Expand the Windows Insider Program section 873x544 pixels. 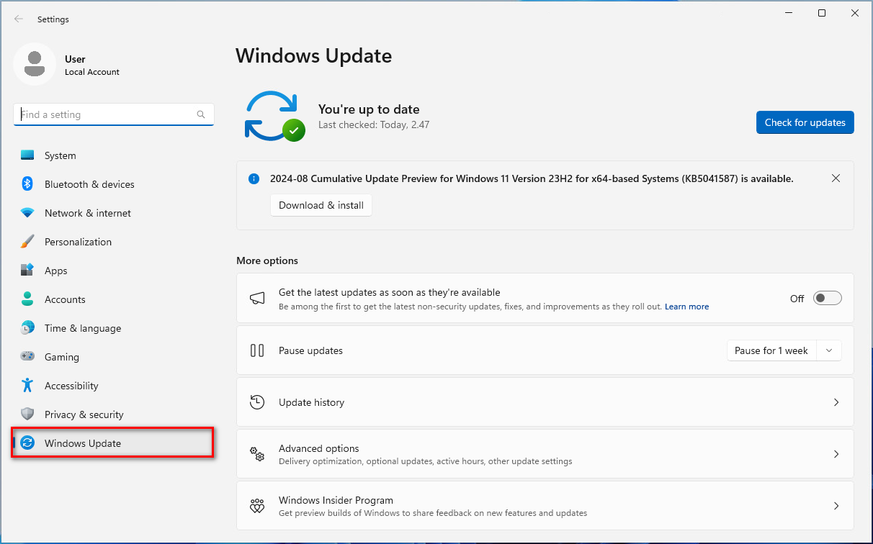point(836,506)
